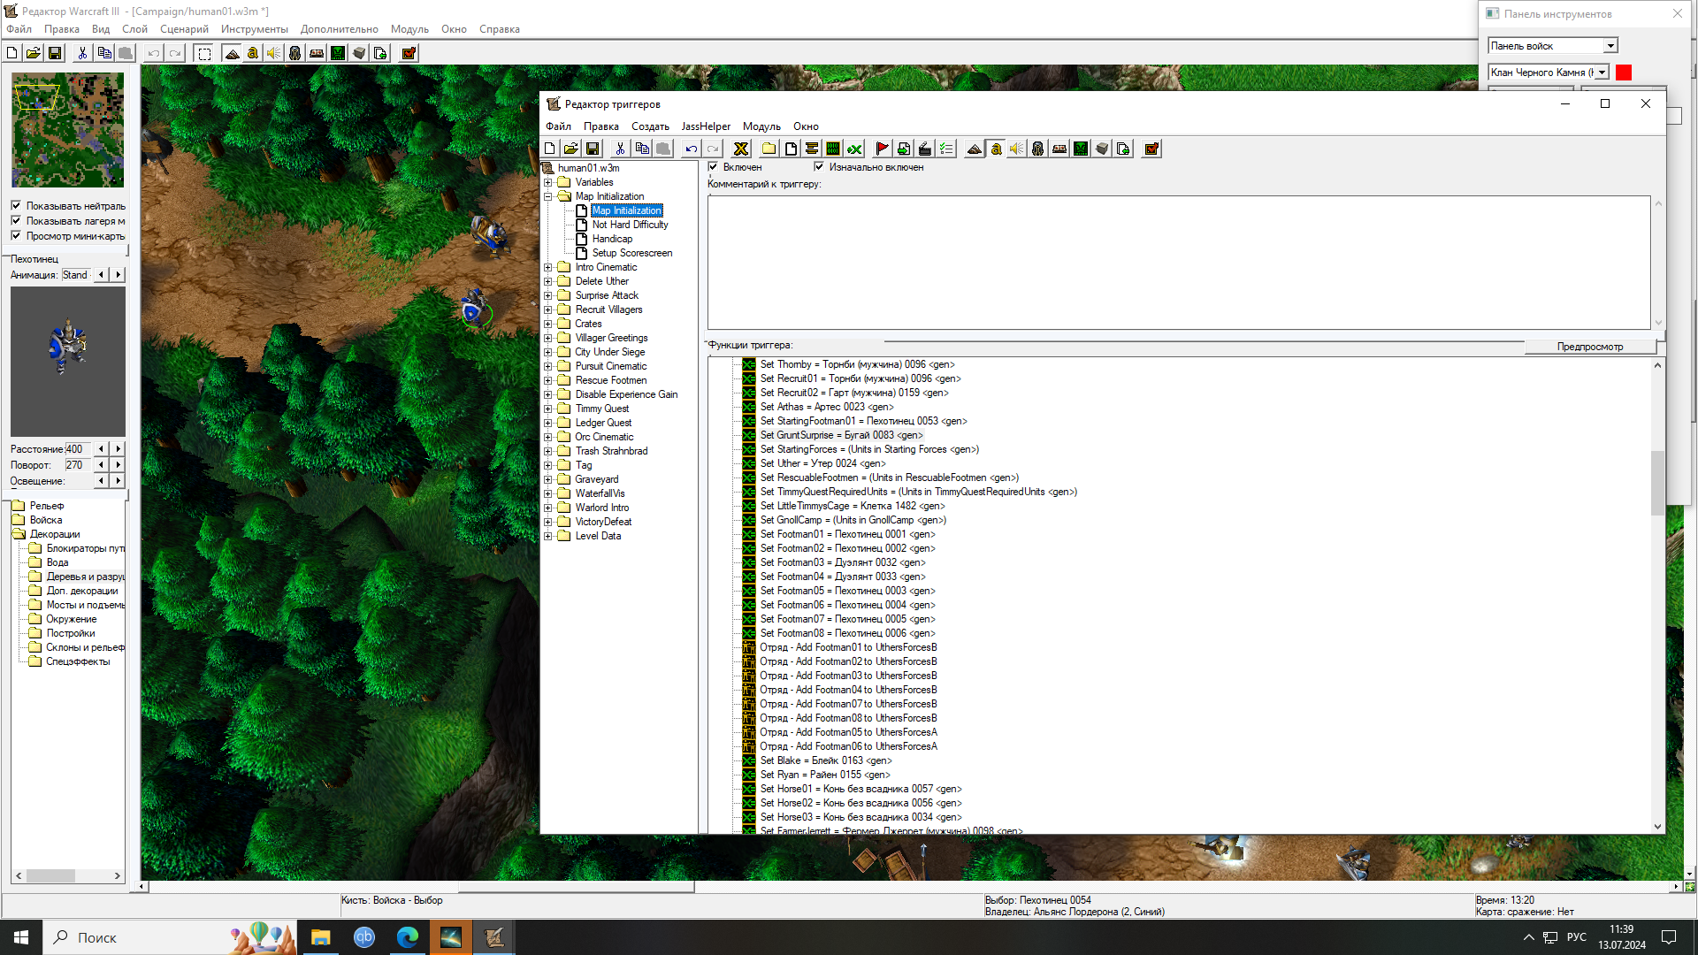Open Campaign editor icon in main toolbar

317,53
